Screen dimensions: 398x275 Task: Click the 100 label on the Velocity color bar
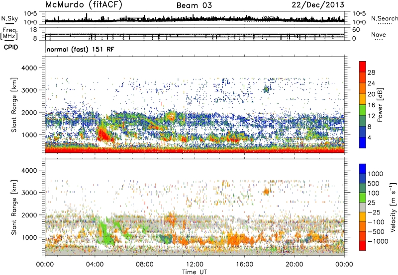coord(374,193)
